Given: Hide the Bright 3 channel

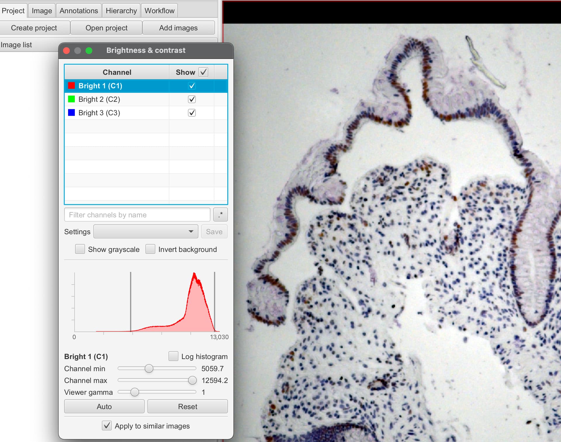Looking at the screenshot, I should tap(192, 113).
